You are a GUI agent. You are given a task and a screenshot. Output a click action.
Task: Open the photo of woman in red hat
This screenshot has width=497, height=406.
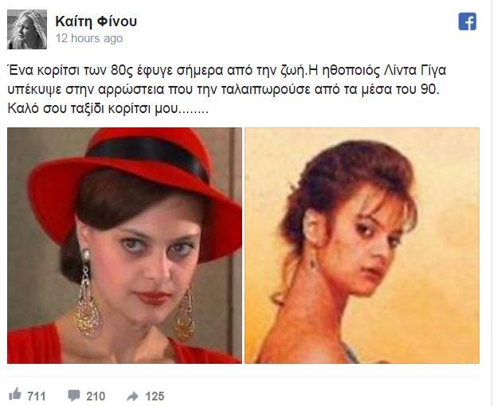click(x=124, y=245)
